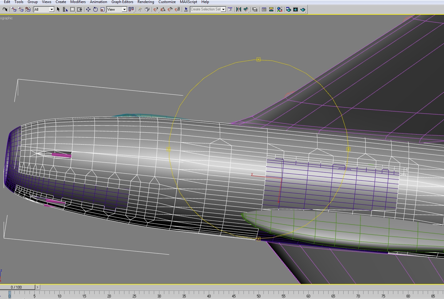Screen dimensions: 444x299
Task: Choose the Bind to Space Warp tool
Action: tap(28, 9)
